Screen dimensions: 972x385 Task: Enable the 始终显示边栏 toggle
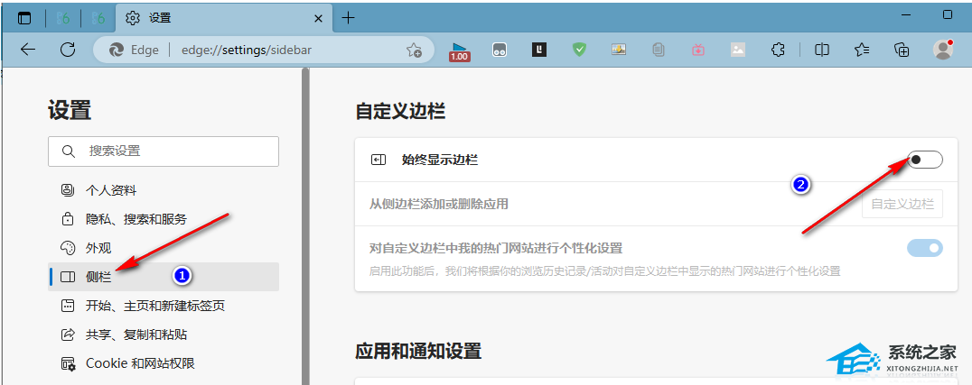coord(924,160)
